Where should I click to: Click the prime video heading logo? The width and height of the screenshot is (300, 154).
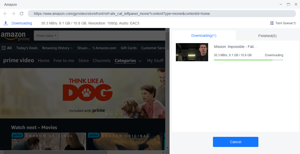(x=19, y=60)
